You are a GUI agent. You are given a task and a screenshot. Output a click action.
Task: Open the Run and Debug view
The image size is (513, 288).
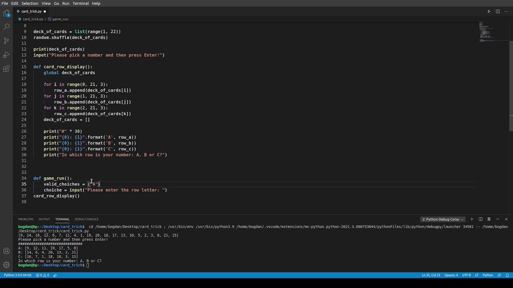(6, 54)
